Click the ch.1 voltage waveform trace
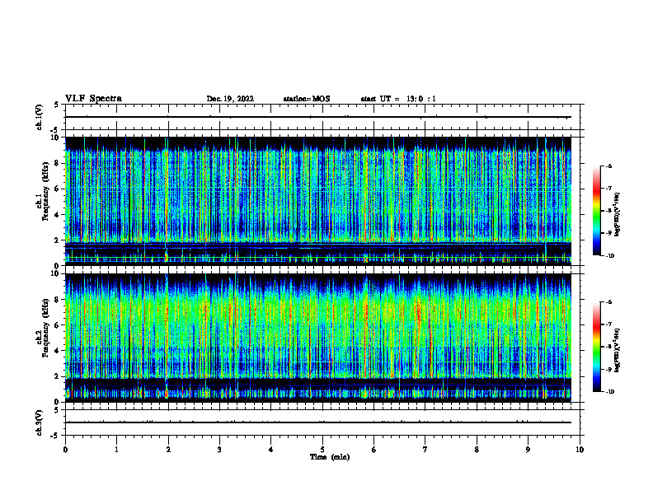Screen dimensions: 653x504 click(x=317, y=117)
